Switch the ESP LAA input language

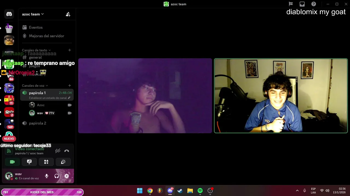tap(313, 191)
